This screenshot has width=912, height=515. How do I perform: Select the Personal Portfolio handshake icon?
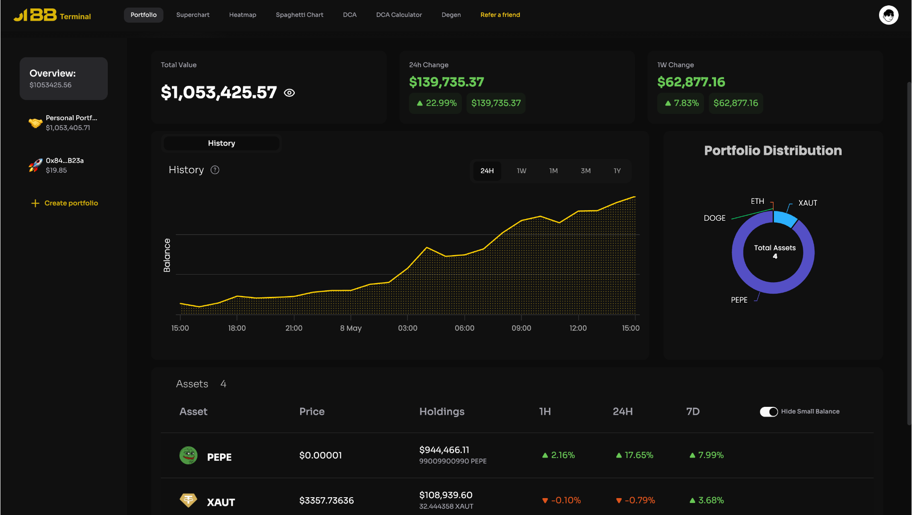[x=35, y=123]
